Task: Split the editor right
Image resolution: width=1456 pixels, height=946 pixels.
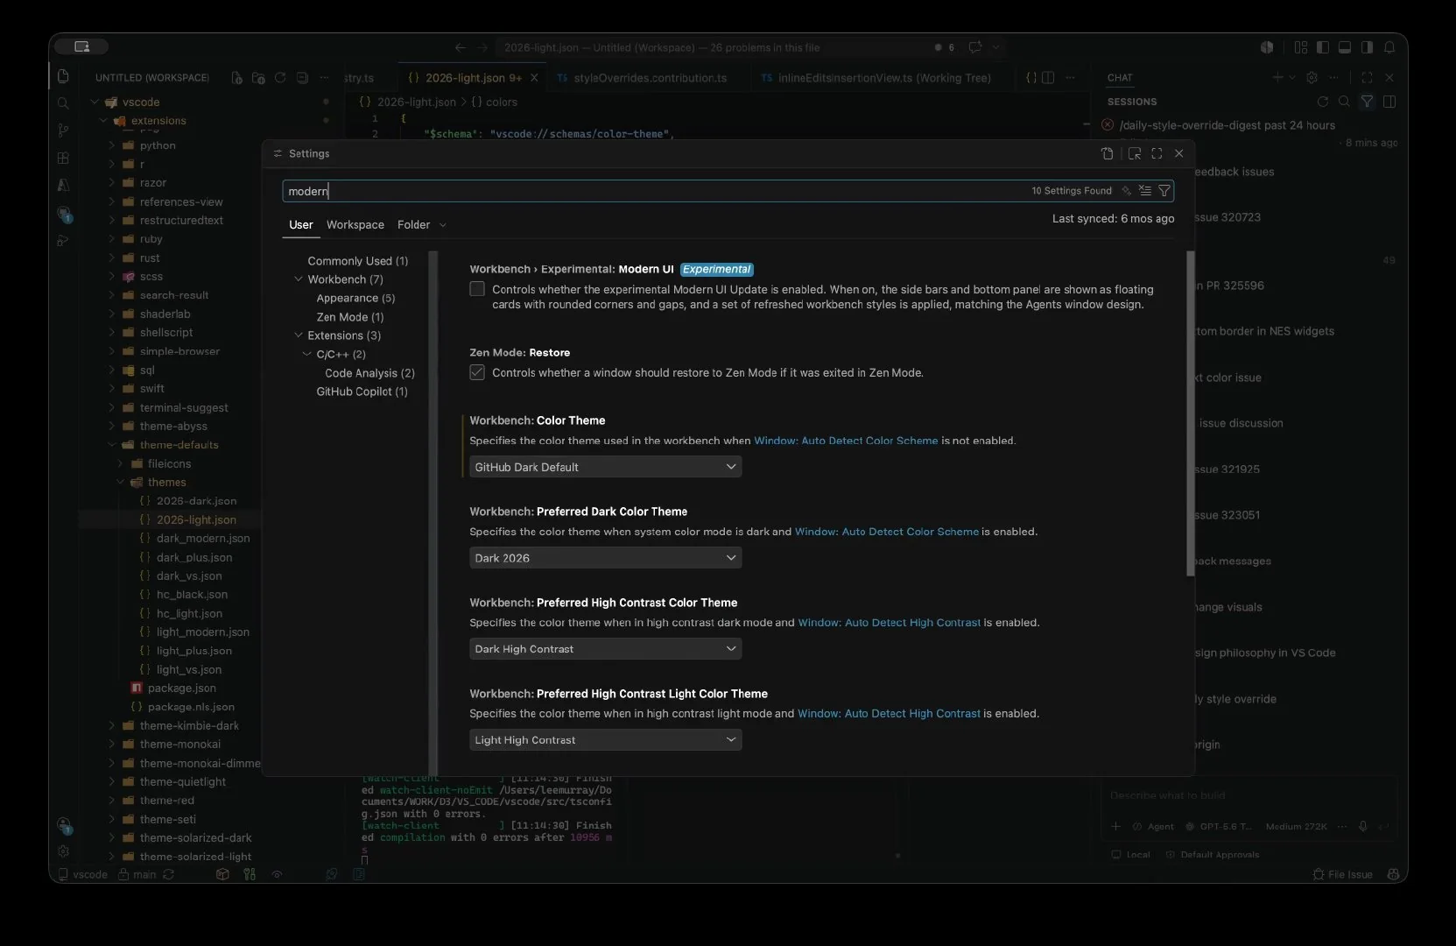Action: click(x=1048, y=78)
